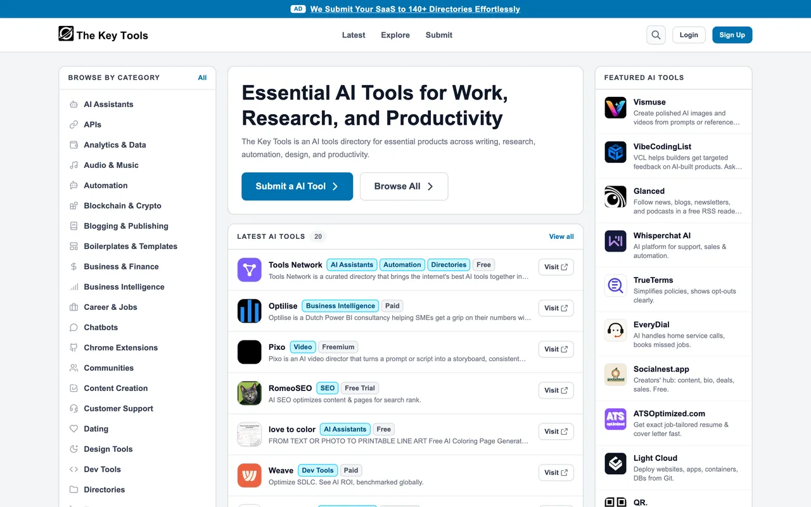Open the ad banner directories link
This screenshot has height=507, width=811.
pyautogui.click(x=415, y=9)
